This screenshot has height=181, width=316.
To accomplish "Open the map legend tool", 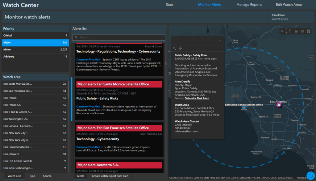I will (x=296, y=31).
